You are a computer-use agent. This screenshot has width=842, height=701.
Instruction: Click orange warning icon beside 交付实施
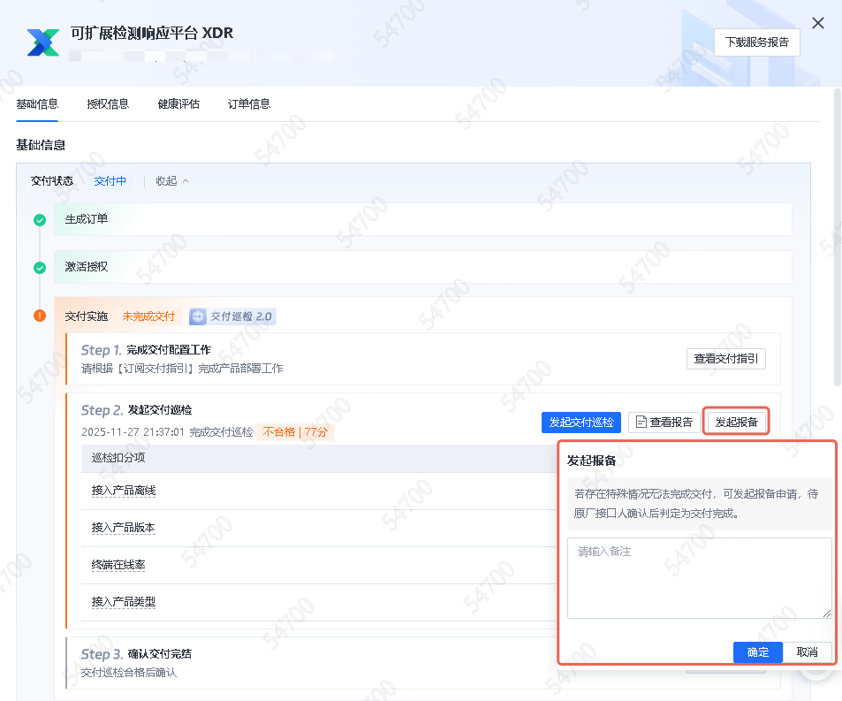[x=40, y=316]
